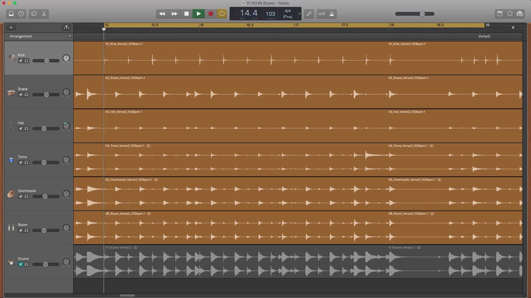Select the Toms track icon
The width and height of the screenshot is (531, 298).
coord(11,160)
